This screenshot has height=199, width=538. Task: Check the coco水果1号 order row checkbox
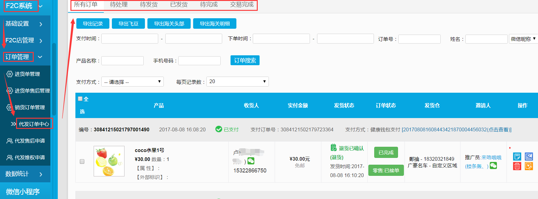click(82, 162)
